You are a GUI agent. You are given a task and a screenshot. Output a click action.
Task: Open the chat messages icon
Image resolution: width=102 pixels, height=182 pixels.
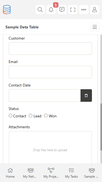pyautogui.click(x=62, y=10)
